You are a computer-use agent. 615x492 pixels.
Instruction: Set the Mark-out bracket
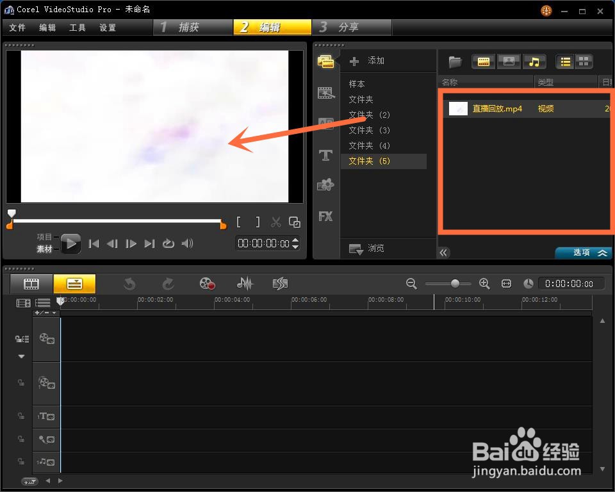(x=258, y=222)
